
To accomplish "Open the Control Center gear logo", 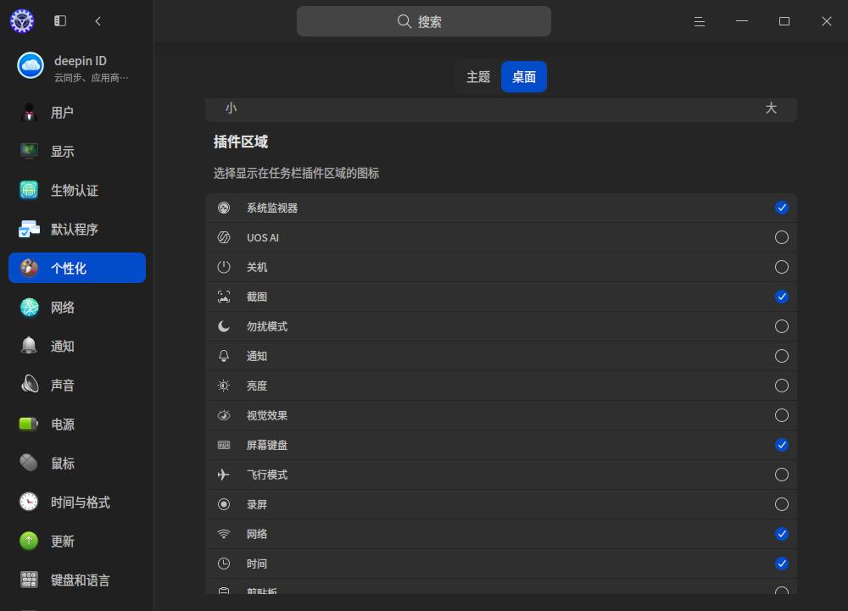I will point(22,21).
